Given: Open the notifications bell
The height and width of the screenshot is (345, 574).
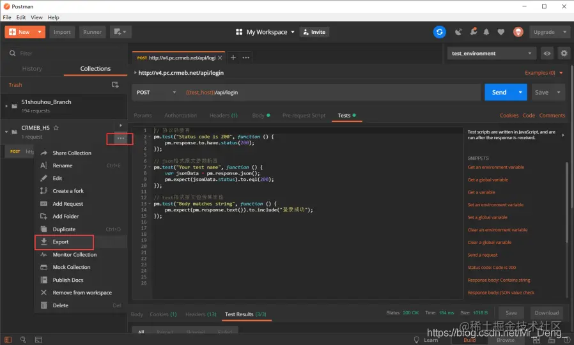Looking at the screenshot, I should 486,32.
